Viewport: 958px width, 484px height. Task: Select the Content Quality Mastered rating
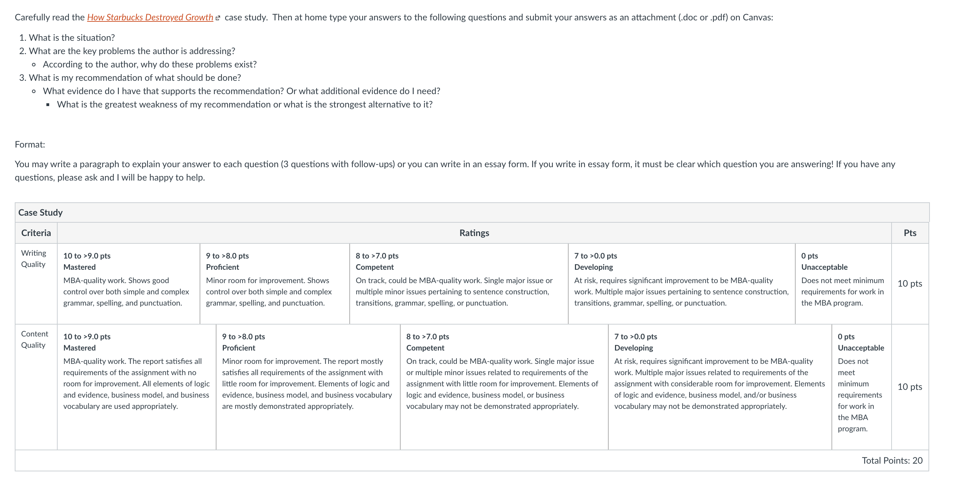coord(136,387)
